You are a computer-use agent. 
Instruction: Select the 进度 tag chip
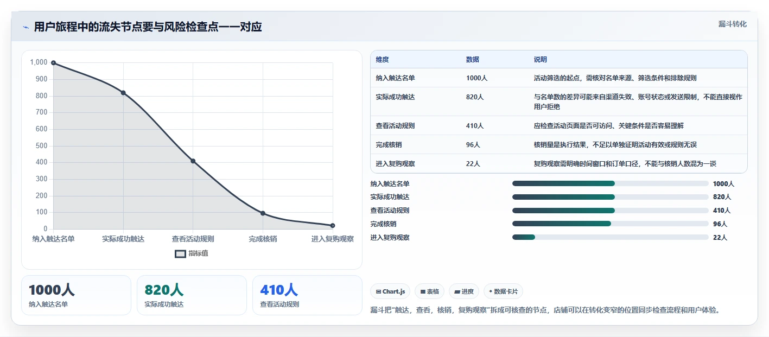point(464,291)
